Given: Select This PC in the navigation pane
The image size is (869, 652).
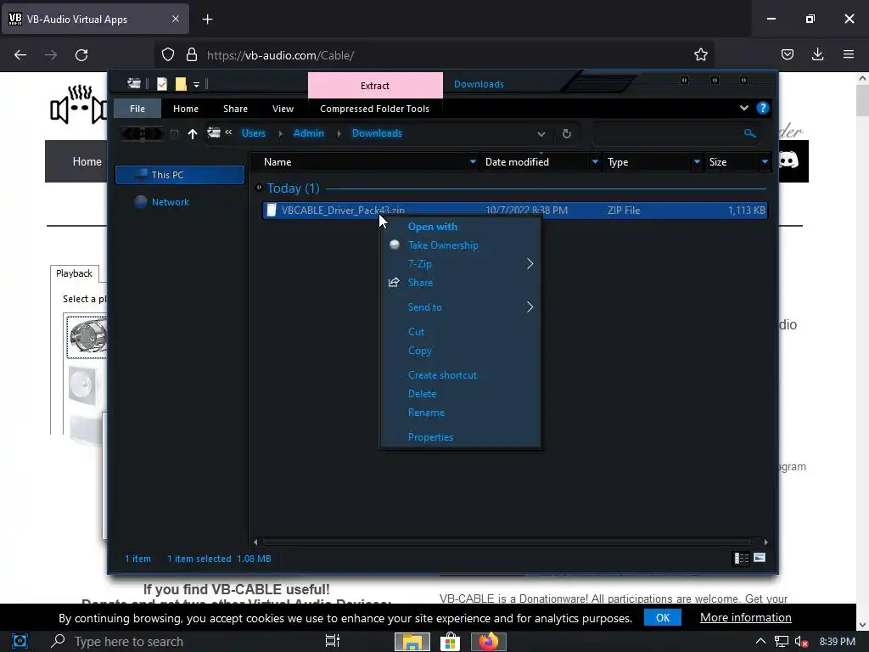Looking at the screenshot, I should coord(180,175).
